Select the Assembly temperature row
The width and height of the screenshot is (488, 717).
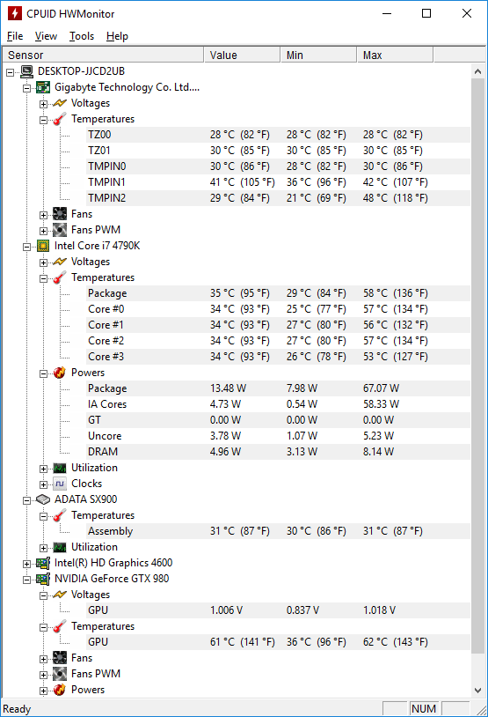pyautogui.click(x=279, y=531)
